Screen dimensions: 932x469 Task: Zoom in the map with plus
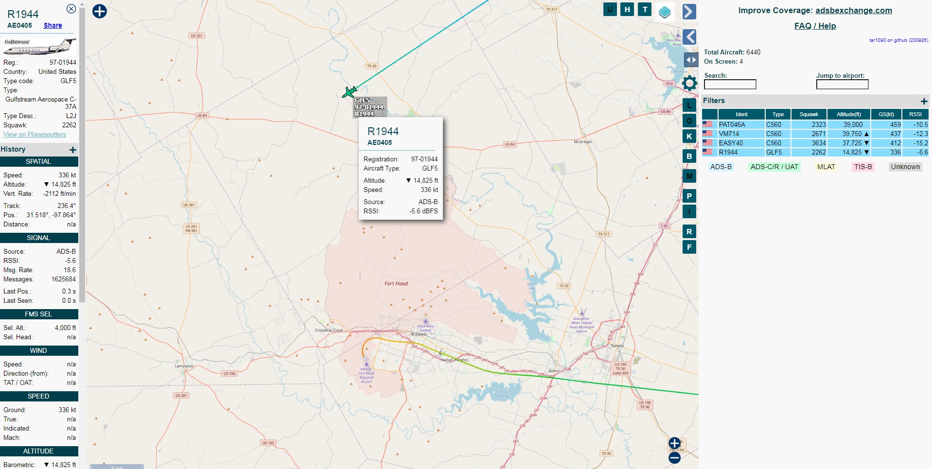[x=674, y=443]
